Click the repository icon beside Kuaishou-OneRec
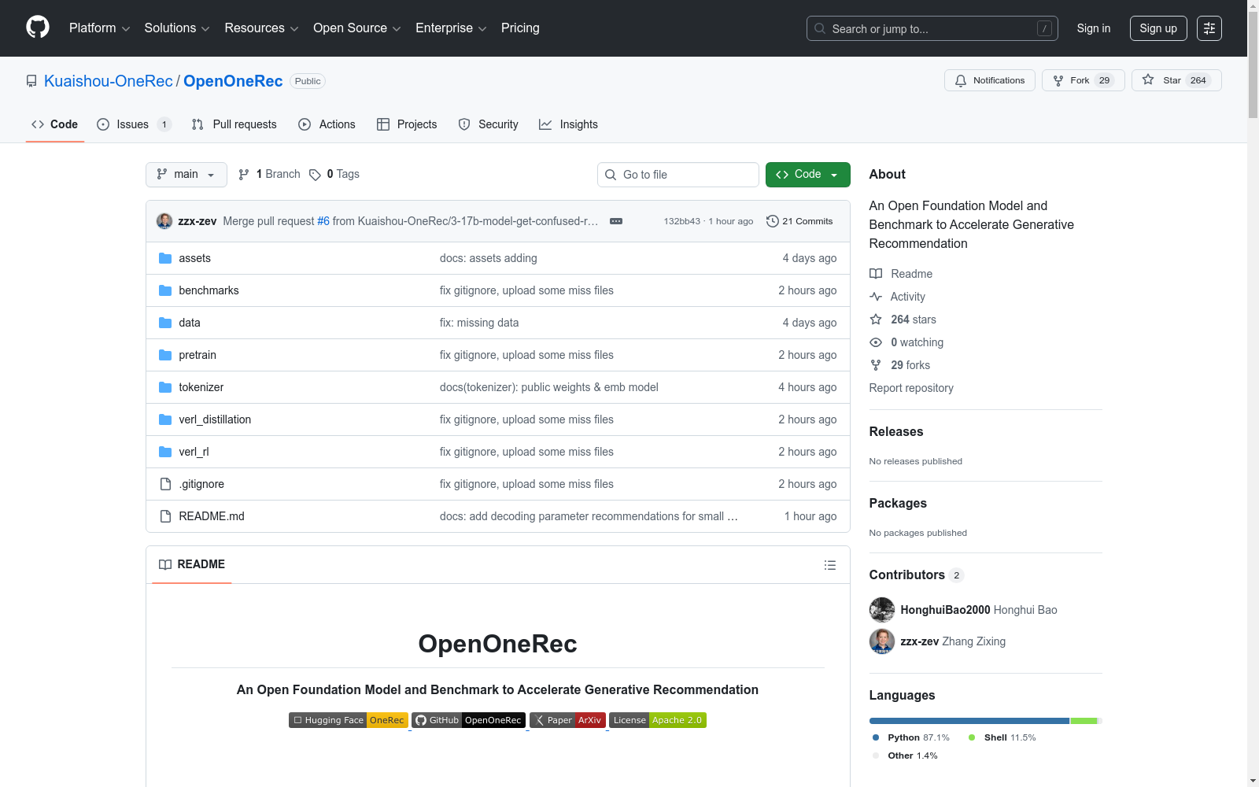Screen dimensions: 1259x787 (x=31, y=81)
